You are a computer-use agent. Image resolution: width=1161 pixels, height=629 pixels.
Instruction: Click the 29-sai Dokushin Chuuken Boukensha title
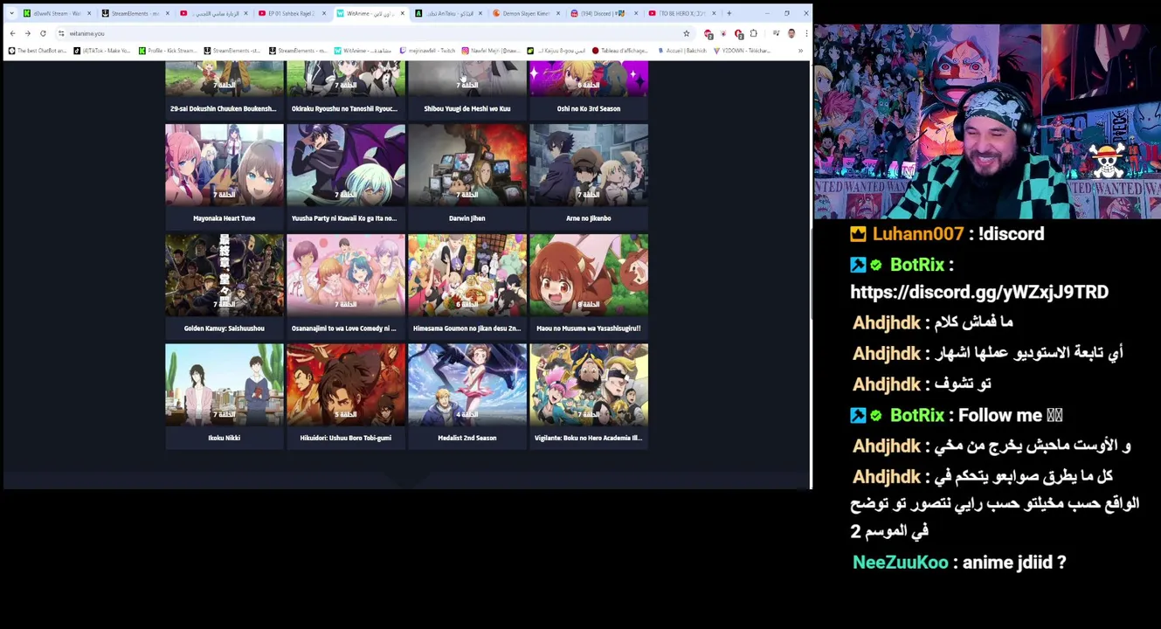click(224, 108)
